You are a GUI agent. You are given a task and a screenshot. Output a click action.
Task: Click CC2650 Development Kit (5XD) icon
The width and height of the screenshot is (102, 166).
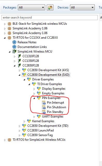tap(24, 75)
